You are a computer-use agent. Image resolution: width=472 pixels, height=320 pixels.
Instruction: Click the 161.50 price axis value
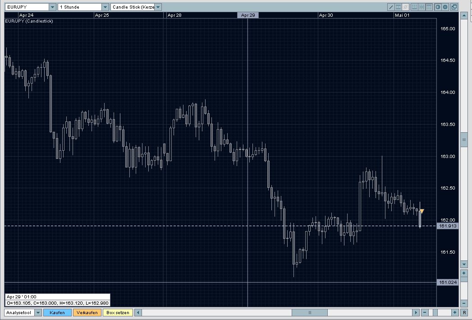click(x=448, y=252)
